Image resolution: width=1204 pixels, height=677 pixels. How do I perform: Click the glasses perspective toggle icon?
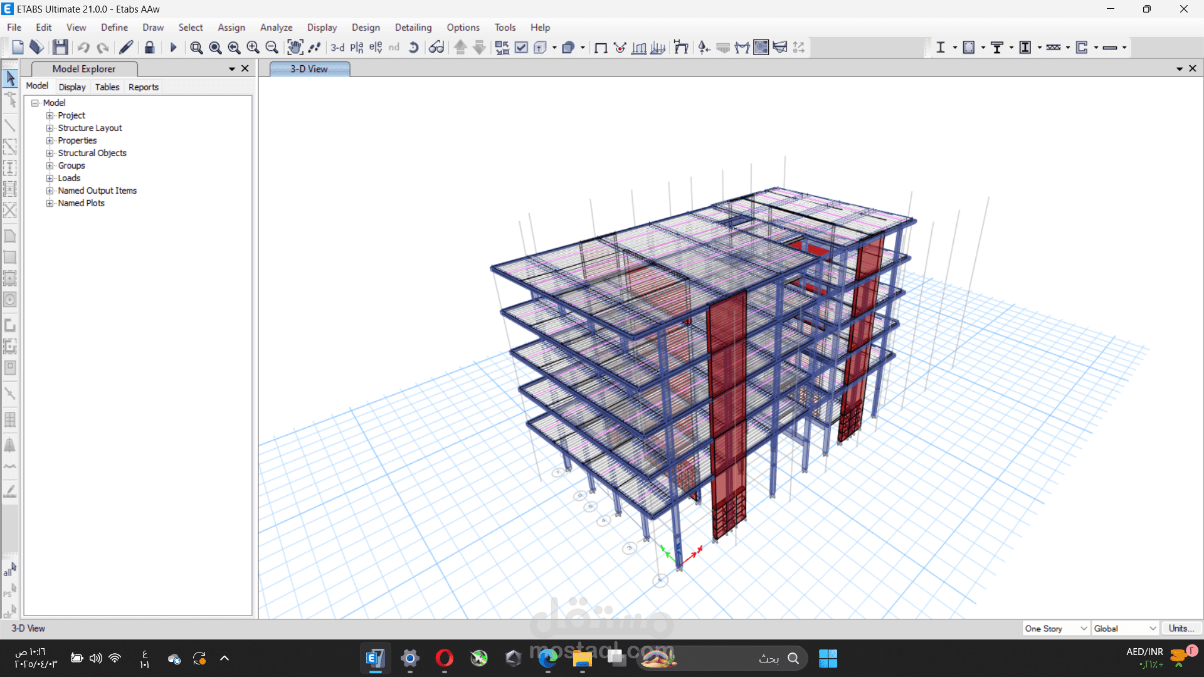pos(436,47)
